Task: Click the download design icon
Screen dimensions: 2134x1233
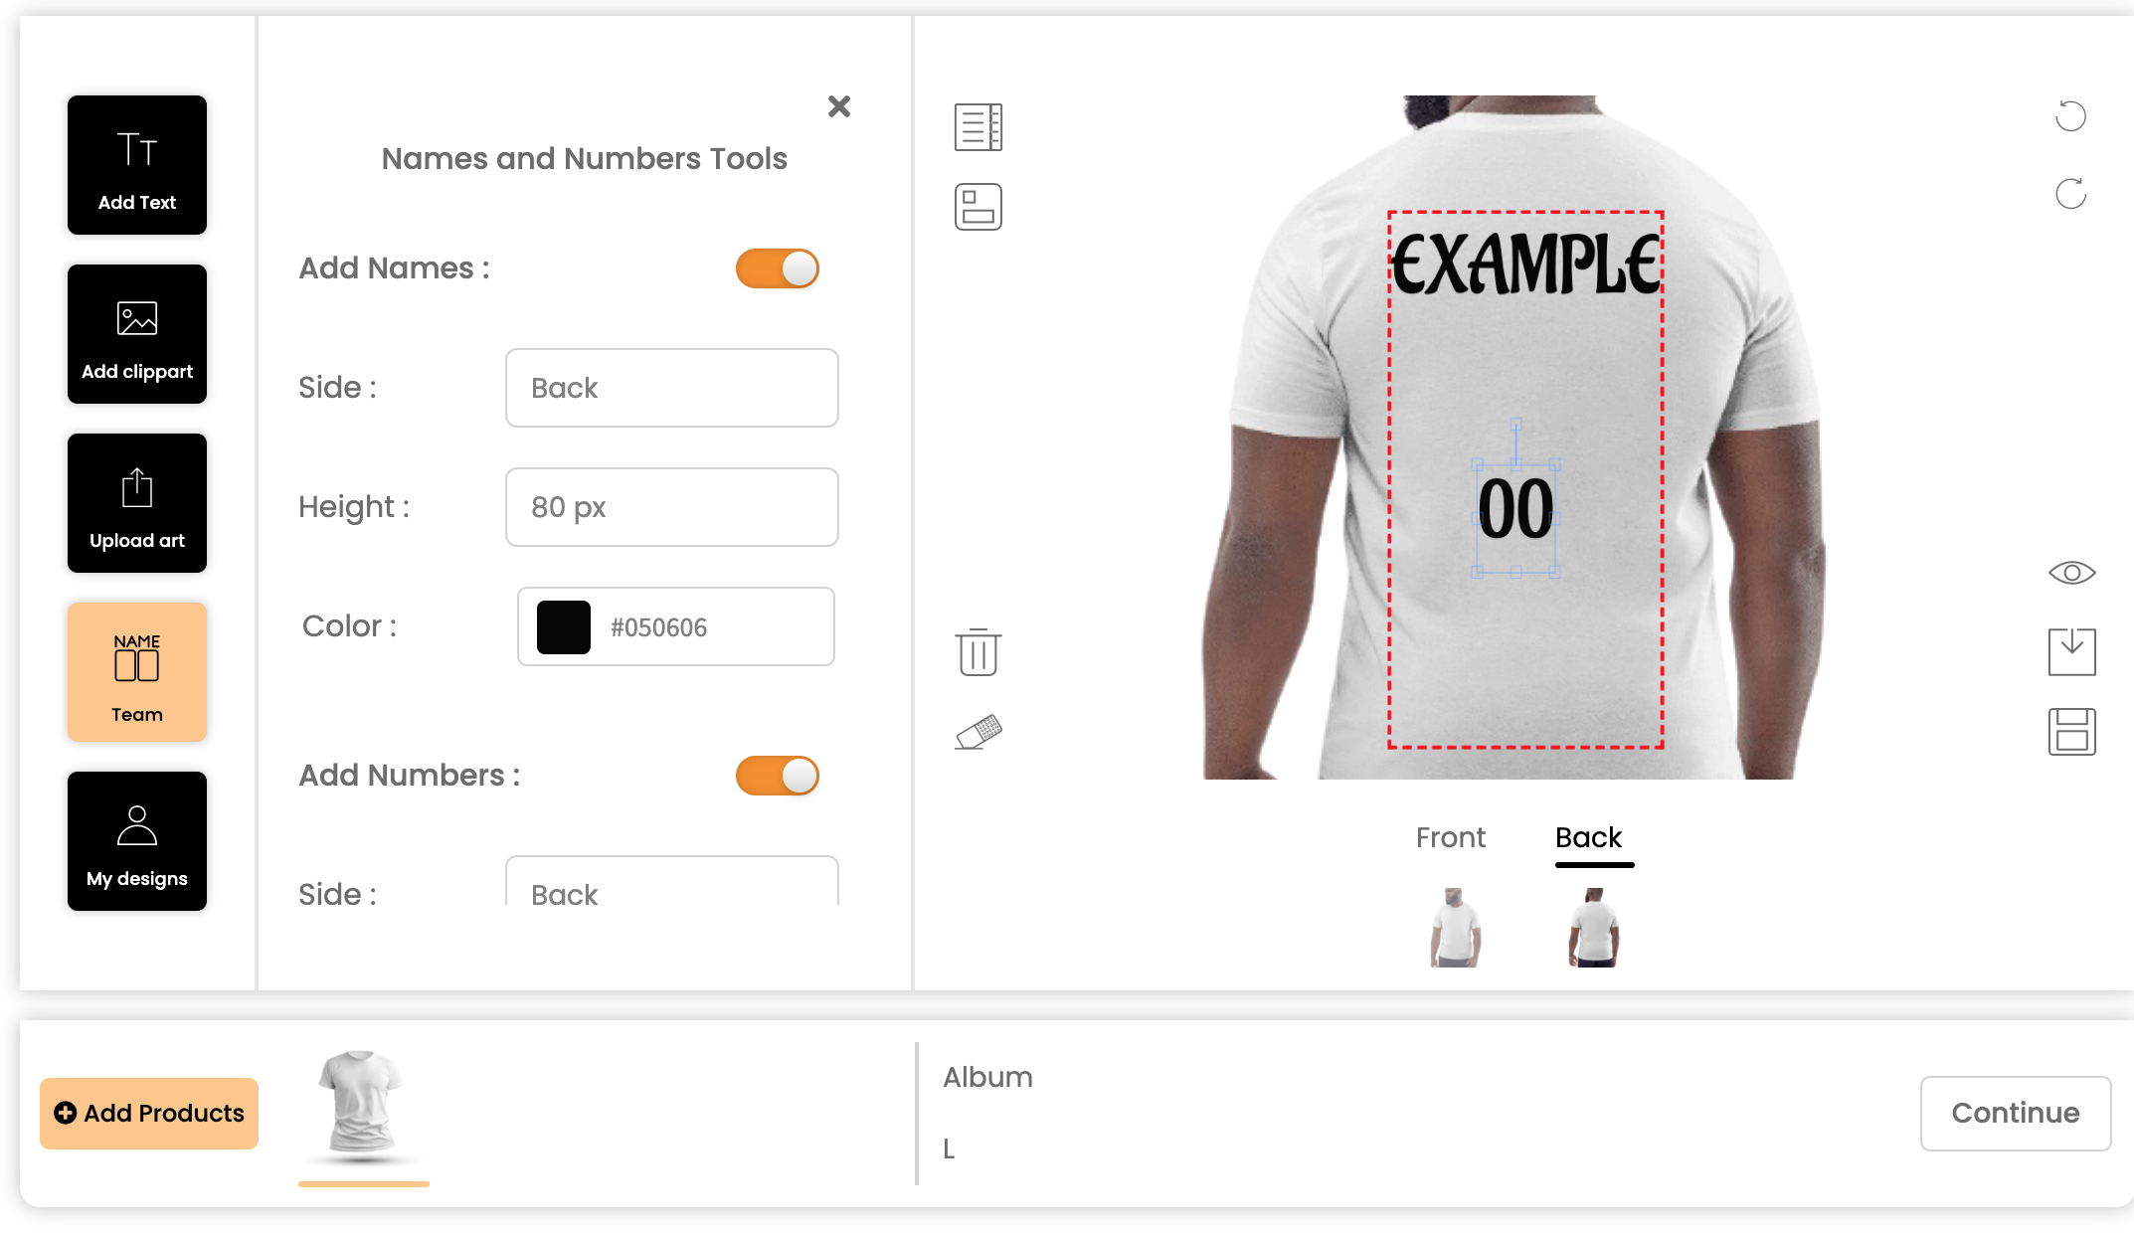Action: [2072, 652]
